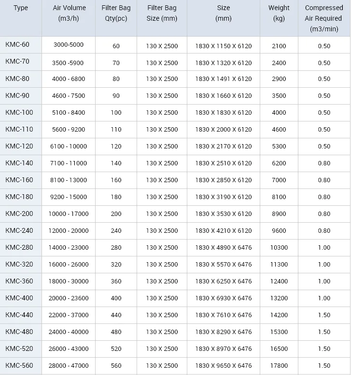This screenshot has width=351, height=375.
Task: Click the Type column header
Action: [20, 8]
